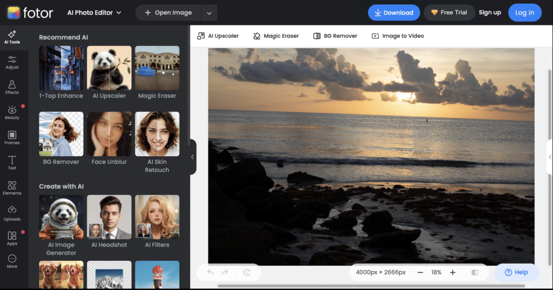
Task: Expand the AI Photo Editor dropdown
Action: click(94, 13)
